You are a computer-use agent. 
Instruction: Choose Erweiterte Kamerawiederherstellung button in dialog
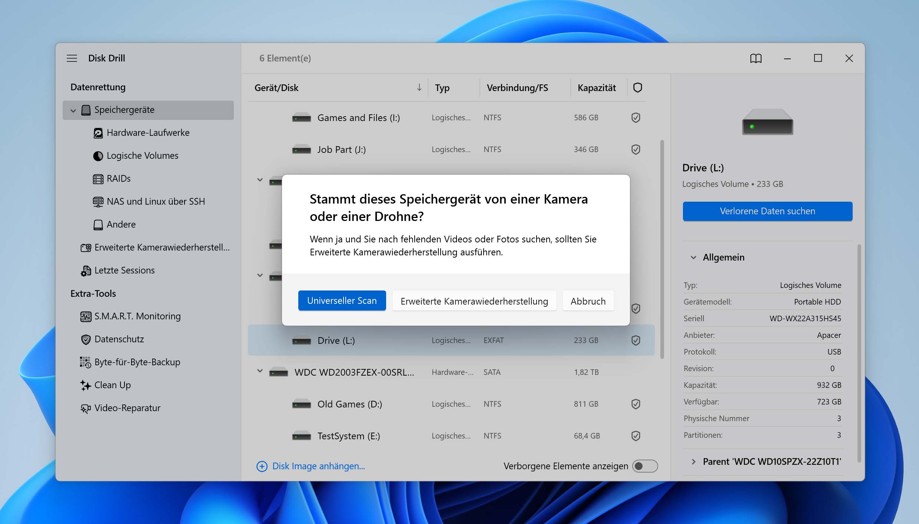(x=474, y=301)
